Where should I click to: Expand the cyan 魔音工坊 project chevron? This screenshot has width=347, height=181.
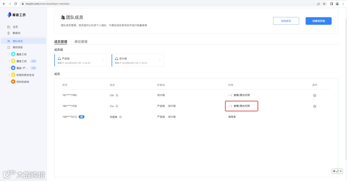point(9,54)
